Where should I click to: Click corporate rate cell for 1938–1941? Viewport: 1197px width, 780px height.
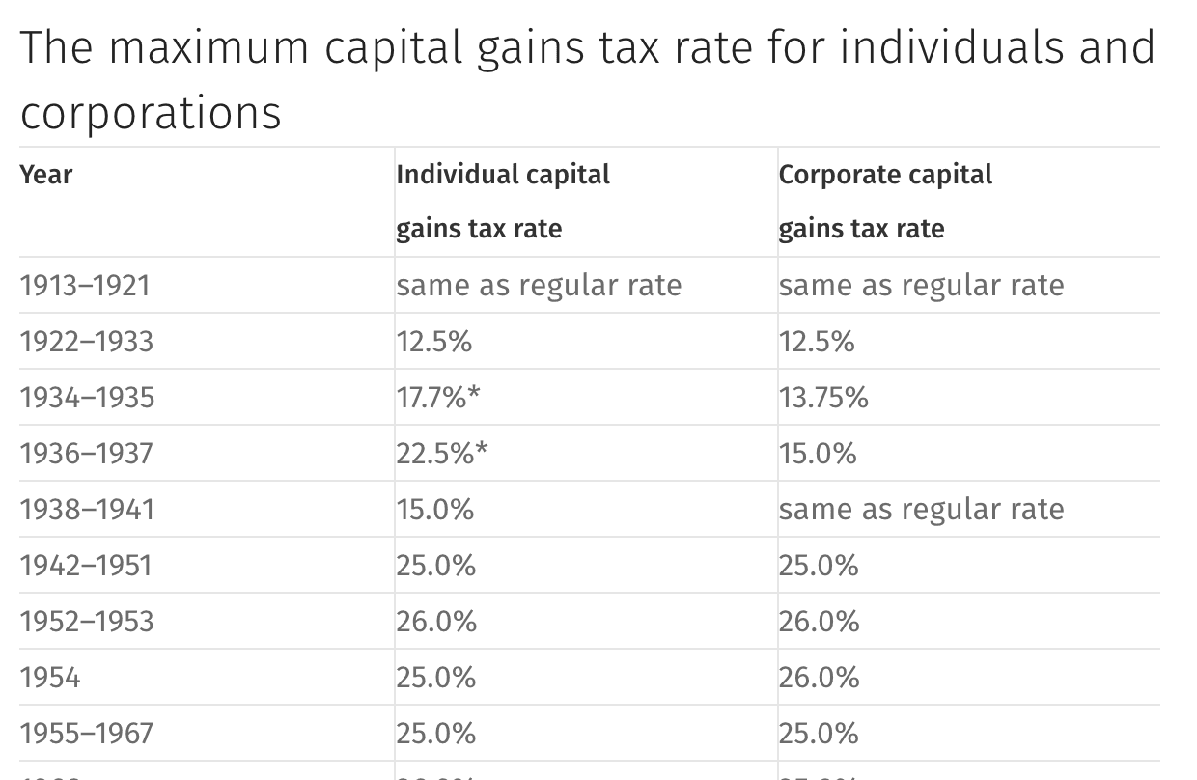921,510
